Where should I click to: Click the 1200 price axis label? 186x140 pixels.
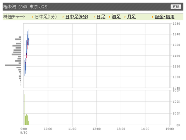tap(176, 45)
